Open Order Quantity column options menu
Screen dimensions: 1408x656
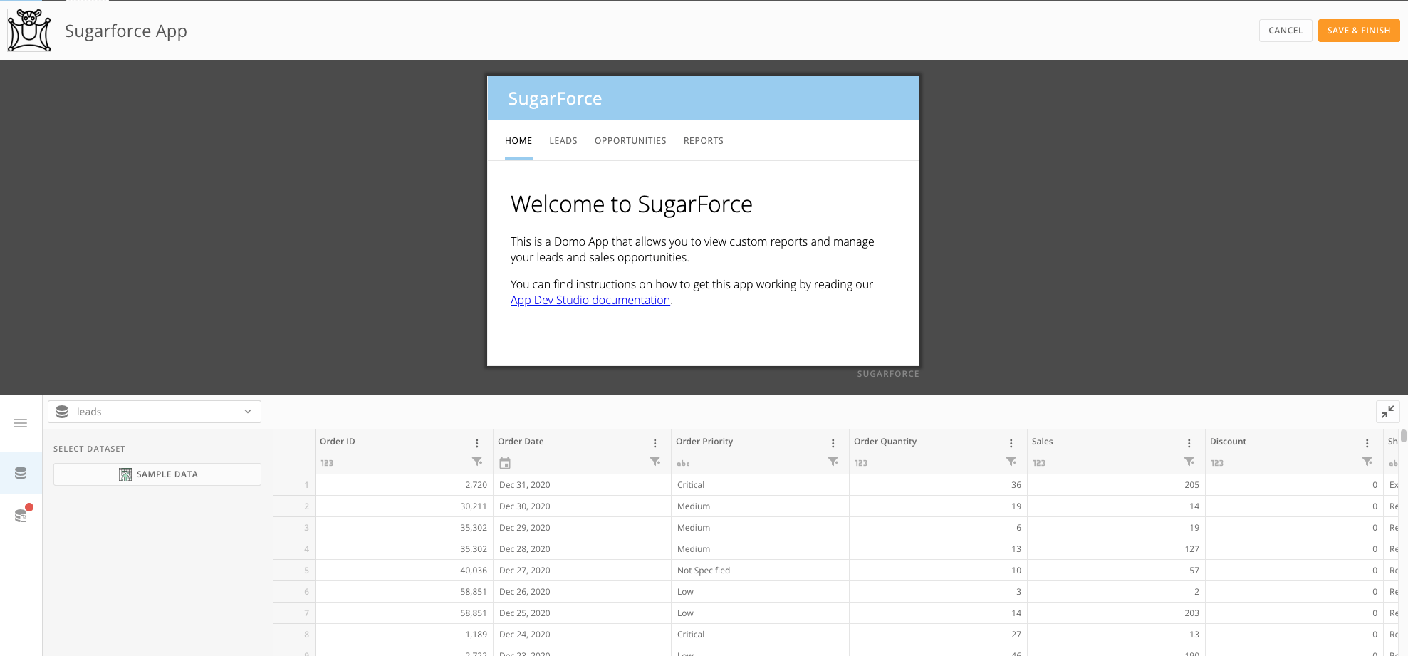[x=1011, y=443]
